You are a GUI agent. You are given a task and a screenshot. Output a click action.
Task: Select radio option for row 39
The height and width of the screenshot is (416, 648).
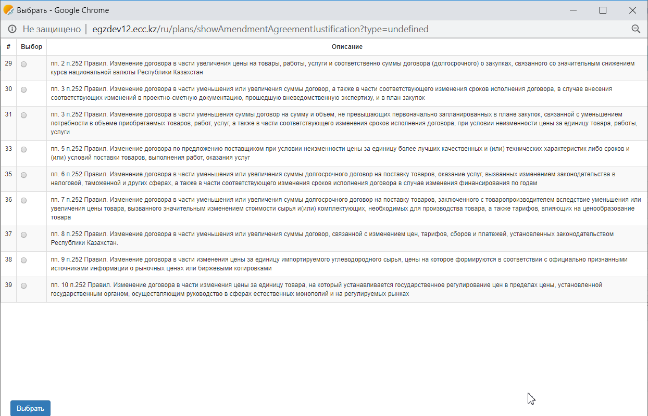pyautogui.click(x=23, y=286)
